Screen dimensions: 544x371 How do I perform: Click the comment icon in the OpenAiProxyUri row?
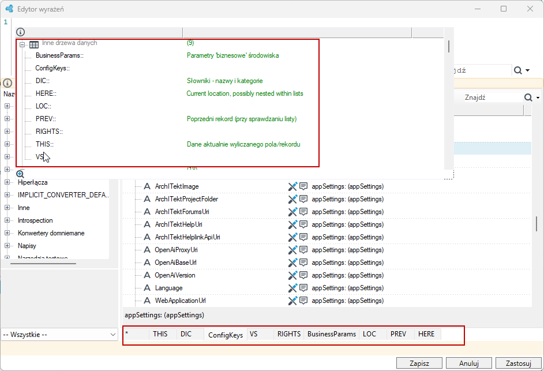pyautogui.click(x=303, y=250)
